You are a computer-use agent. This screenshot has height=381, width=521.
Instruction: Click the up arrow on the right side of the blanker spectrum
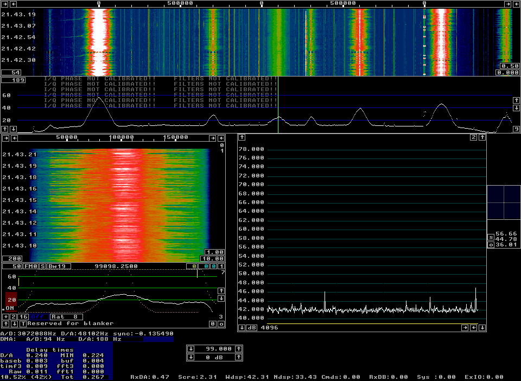[x=220, y=291]
